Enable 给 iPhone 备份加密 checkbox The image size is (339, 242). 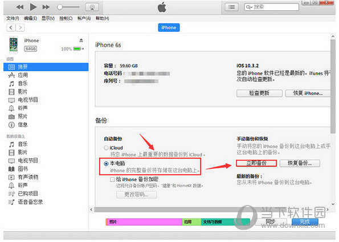click(112, 179)
